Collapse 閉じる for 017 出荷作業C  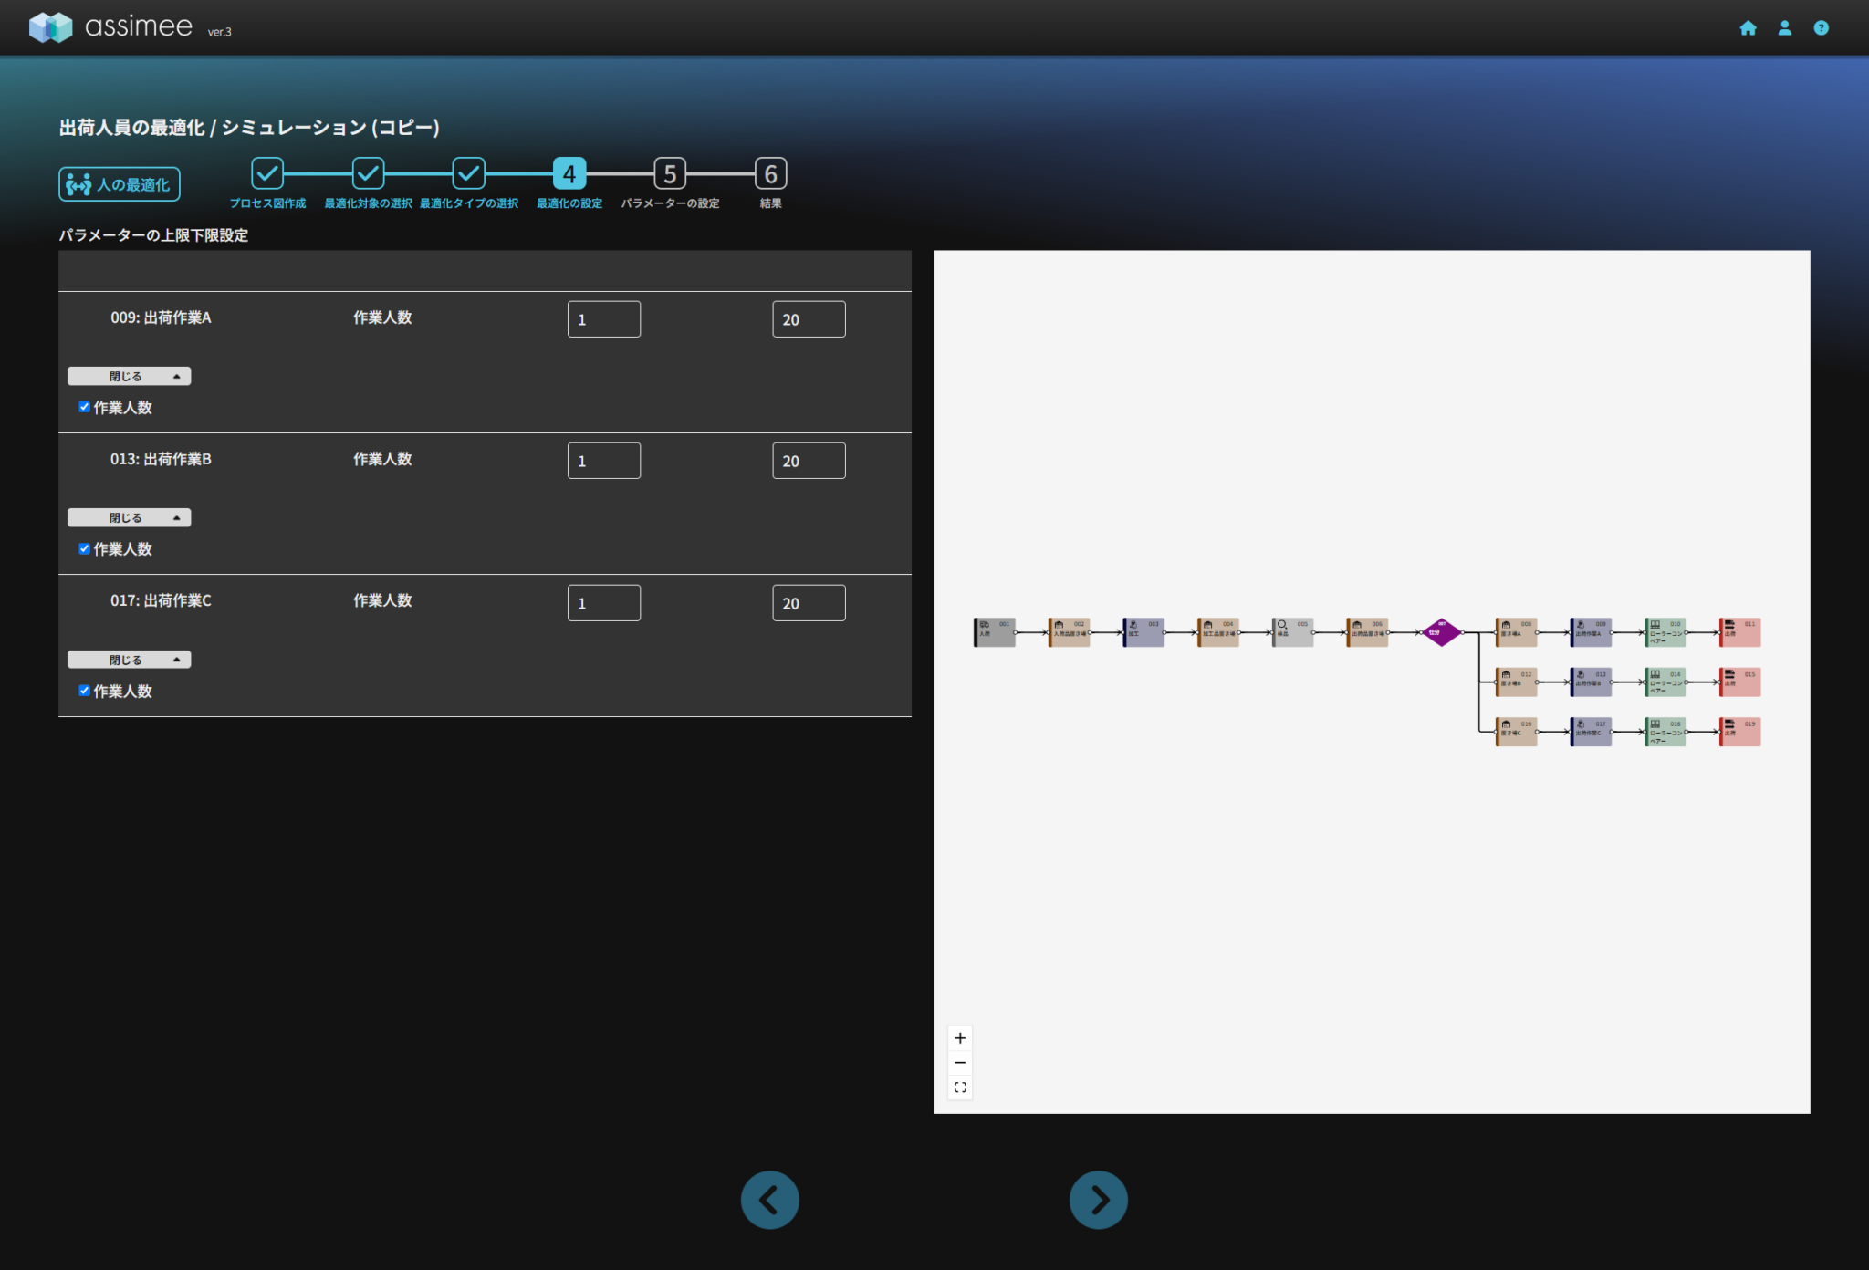click(x=129, y=660)
